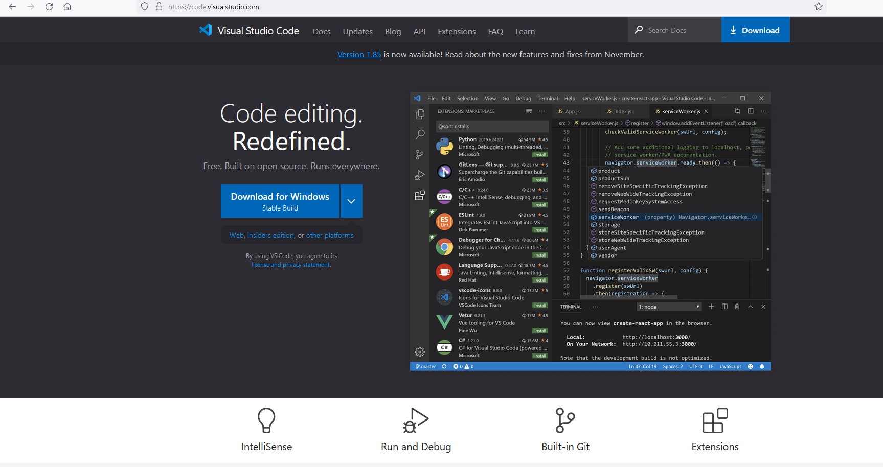Click Search icon in screenshot activity bar
The width and height of the screenshot is (883, 467).
[420, 134]
